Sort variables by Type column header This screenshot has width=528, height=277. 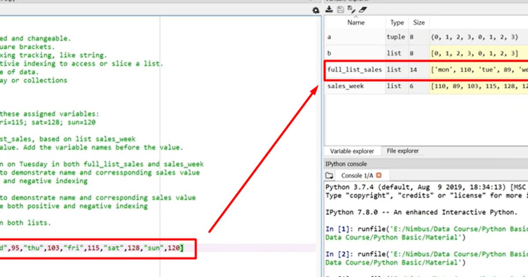[x=397, y=22]
